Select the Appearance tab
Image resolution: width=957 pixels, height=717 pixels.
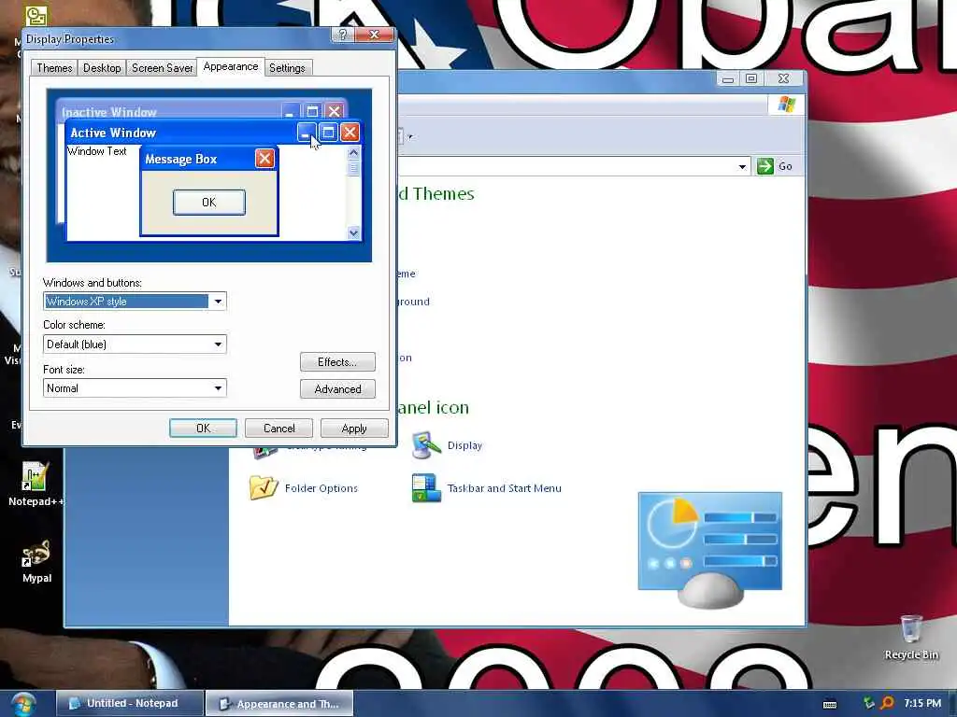coord(231,66)
